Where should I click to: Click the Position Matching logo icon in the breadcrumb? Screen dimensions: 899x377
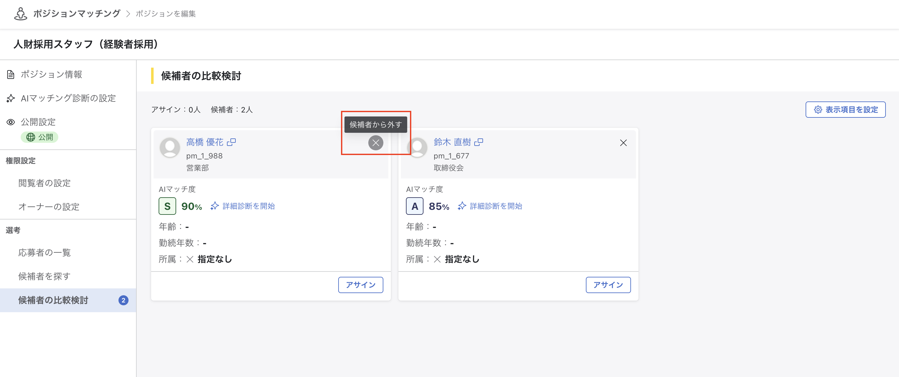tap(21, 13)
